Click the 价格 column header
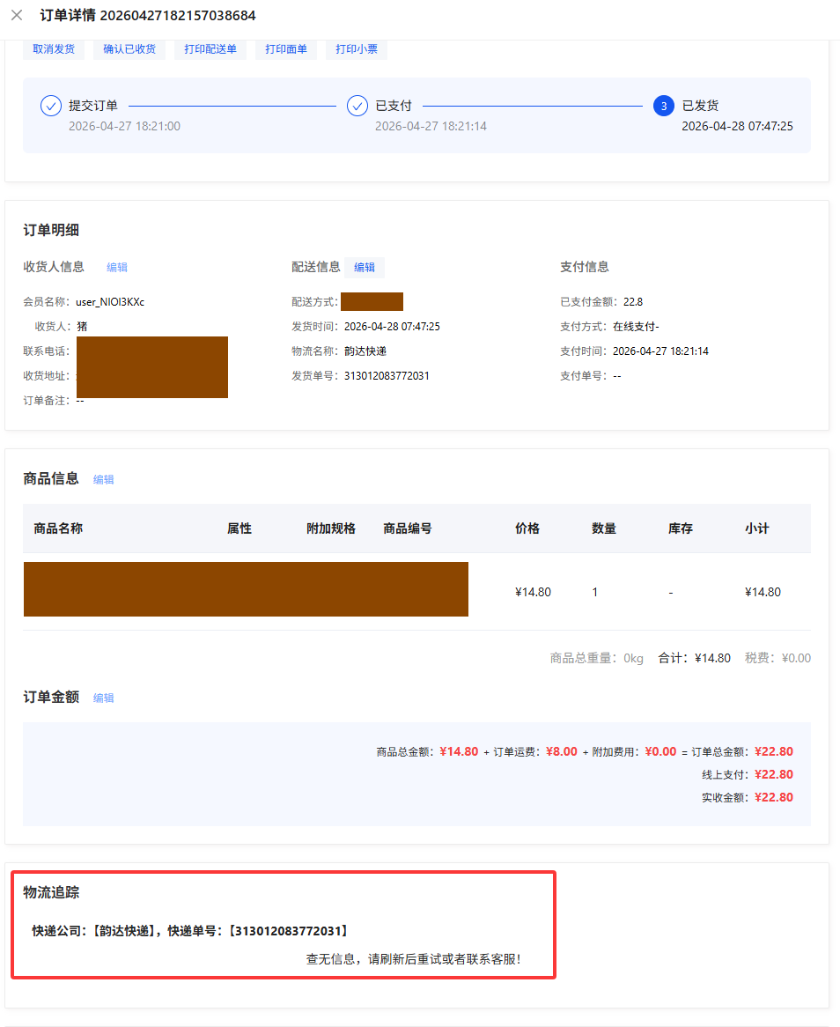The height and width of the screenshot is (1027, 840). tap(527, 528)
